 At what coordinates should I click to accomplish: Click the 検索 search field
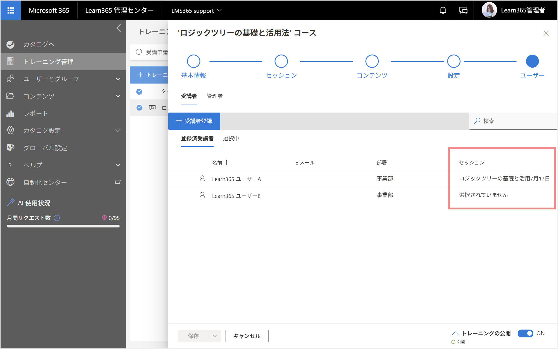click(x=513, y=121)
